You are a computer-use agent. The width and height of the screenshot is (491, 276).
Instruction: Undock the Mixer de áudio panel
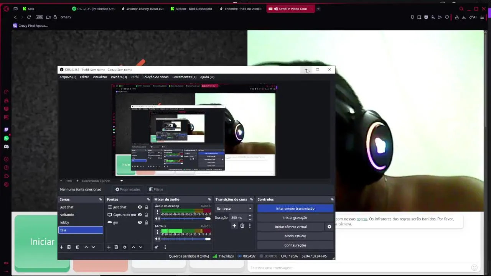(x=209, y=199)
